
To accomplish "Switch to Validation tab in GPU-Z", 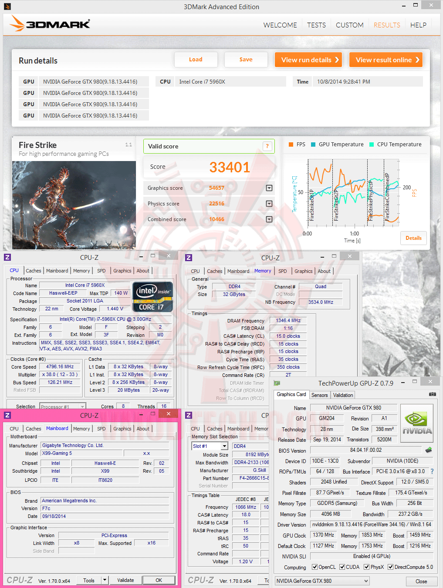I will pyautogui.click(x=343, y=395).
